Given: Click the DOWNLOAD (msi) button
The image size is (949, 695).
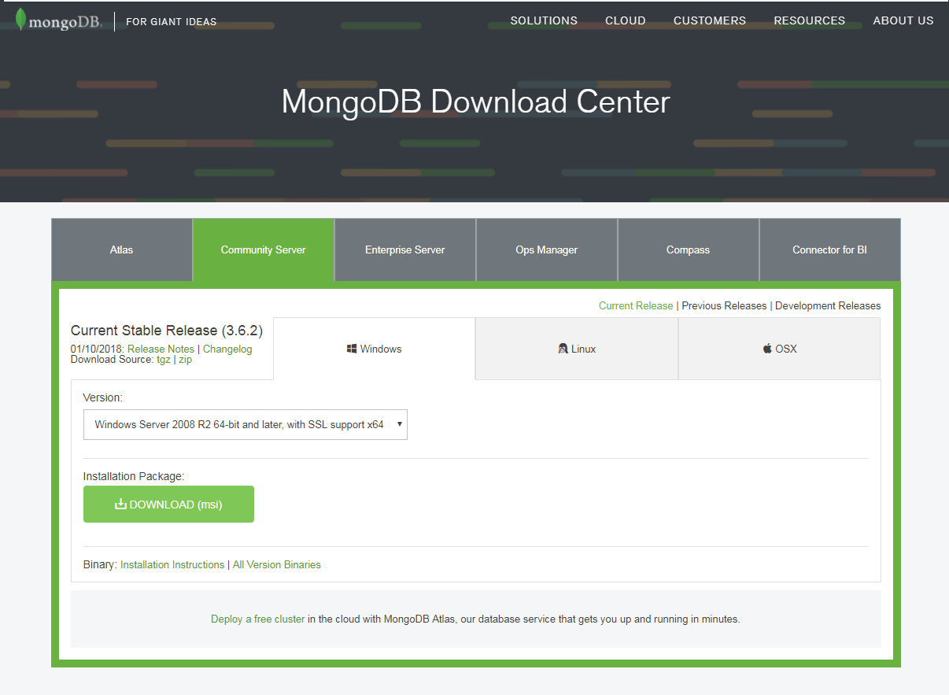Looking at the screenshot, I should point(168,504).
